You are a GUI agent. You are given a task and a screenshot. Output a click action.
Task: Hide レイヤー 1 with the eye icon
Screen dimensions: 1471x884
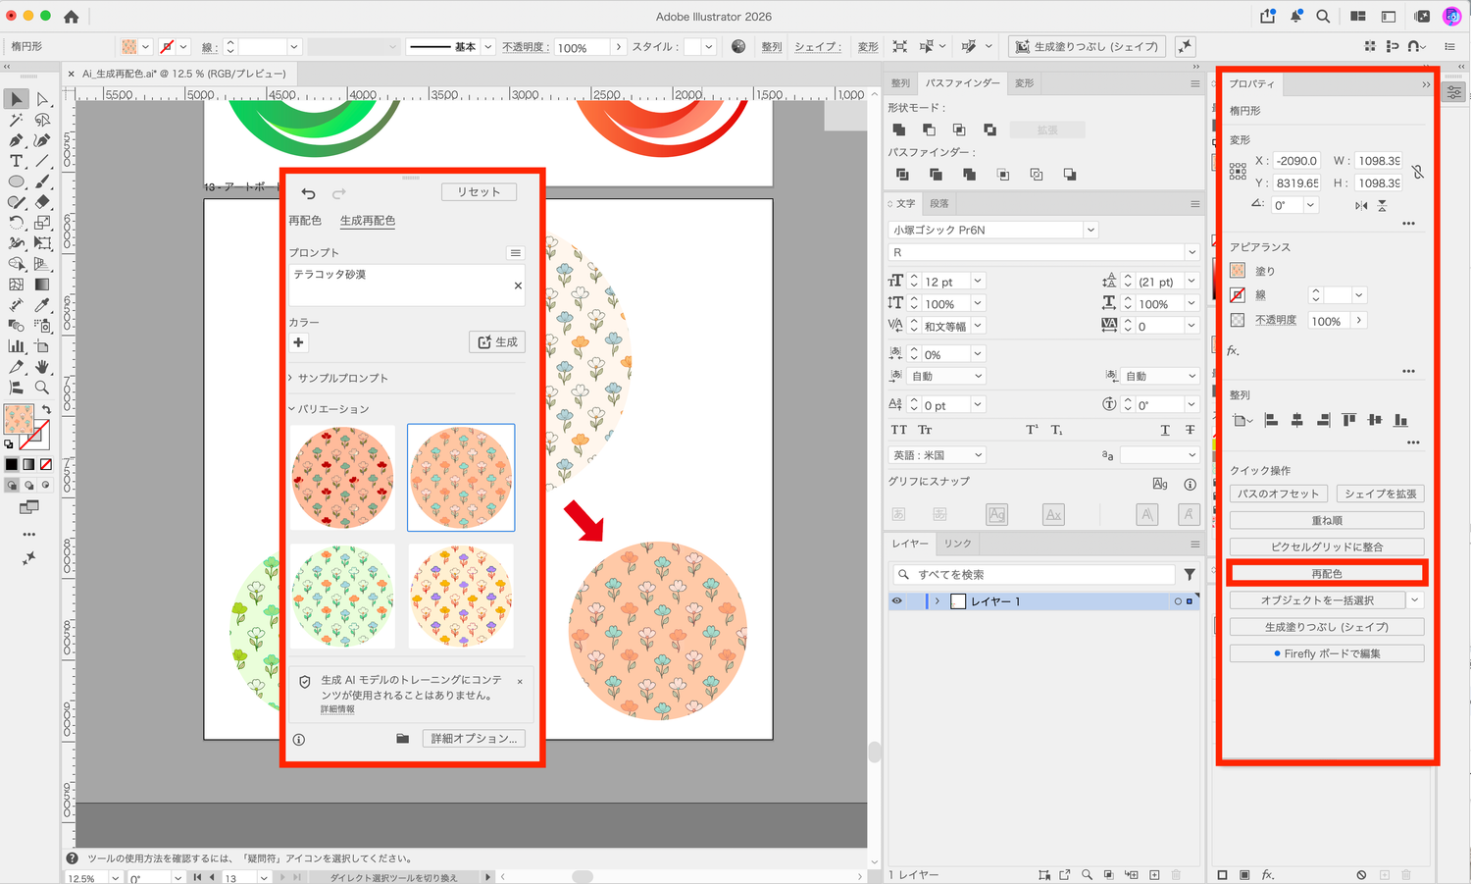pyautogui.click(x=896, y=600)
